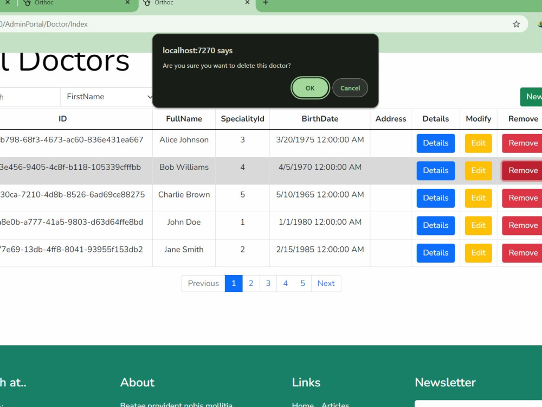Click the FullName column header
Viewport: 542px width, 407px height.
[184, 119]
